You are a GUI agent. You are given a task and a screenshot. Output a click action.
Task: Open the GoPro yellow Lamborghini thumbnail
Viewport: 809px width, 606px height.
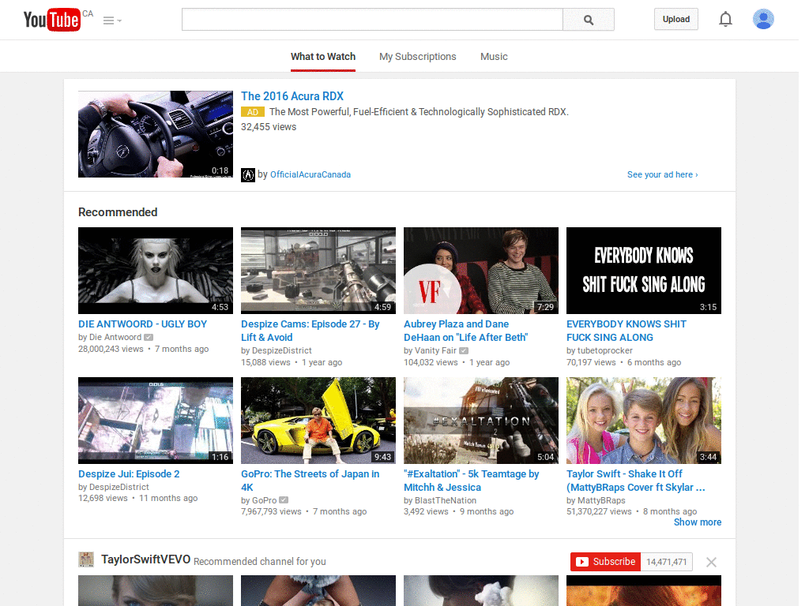pos(318,421)
